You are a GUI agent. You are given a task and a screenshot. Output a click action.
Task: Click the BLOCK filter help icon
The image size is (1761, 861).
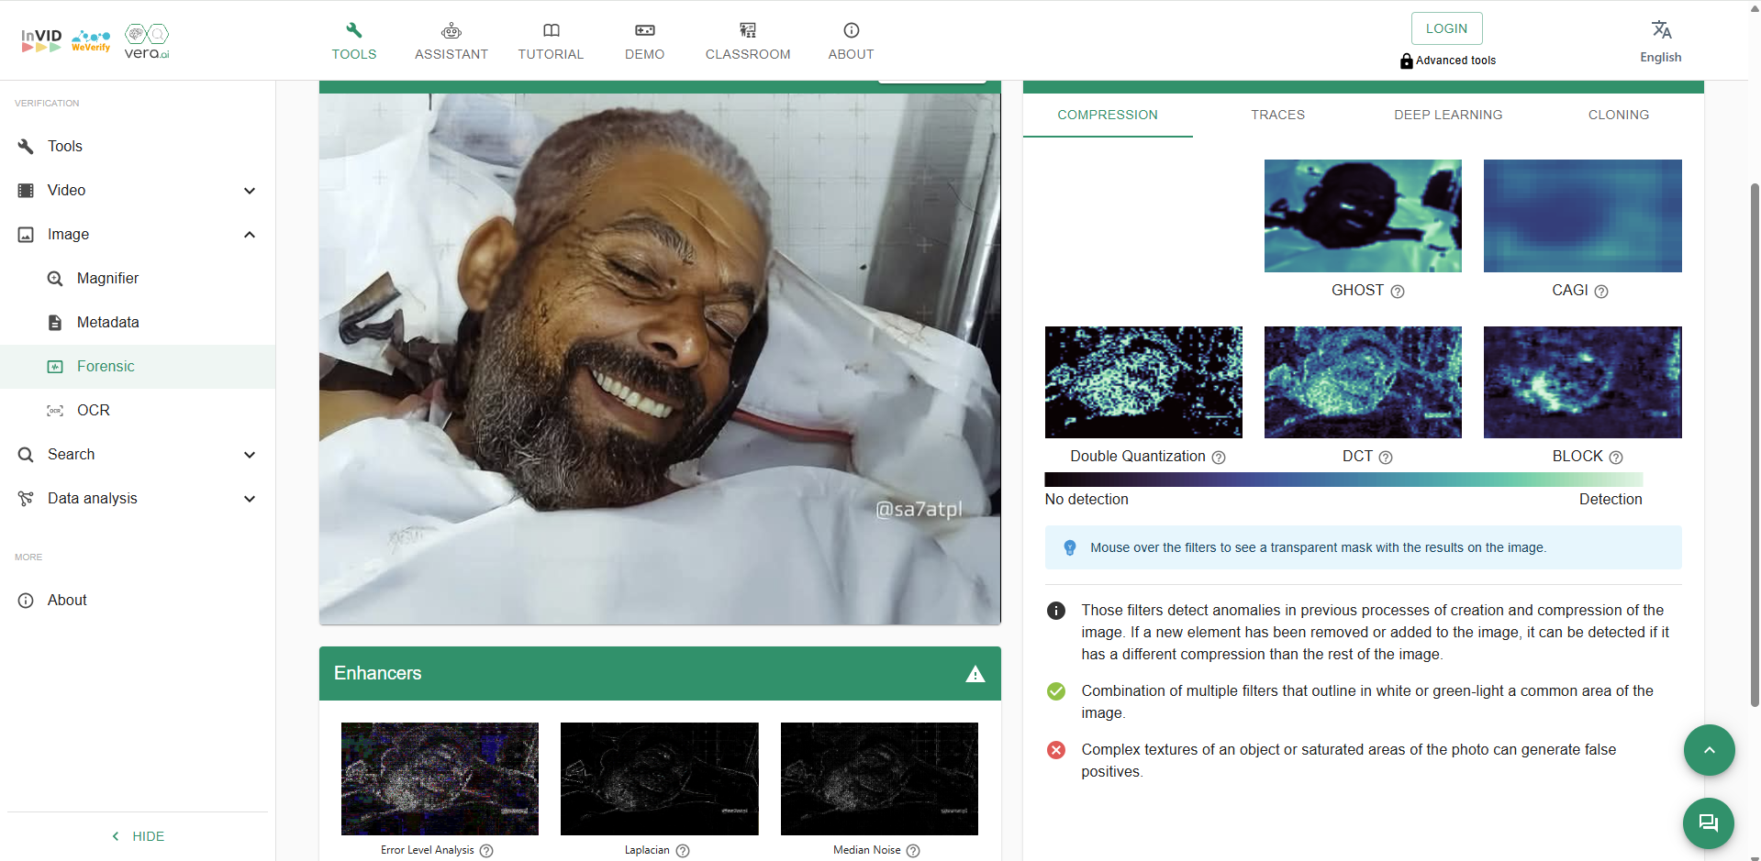click(x=1616, y=458)
